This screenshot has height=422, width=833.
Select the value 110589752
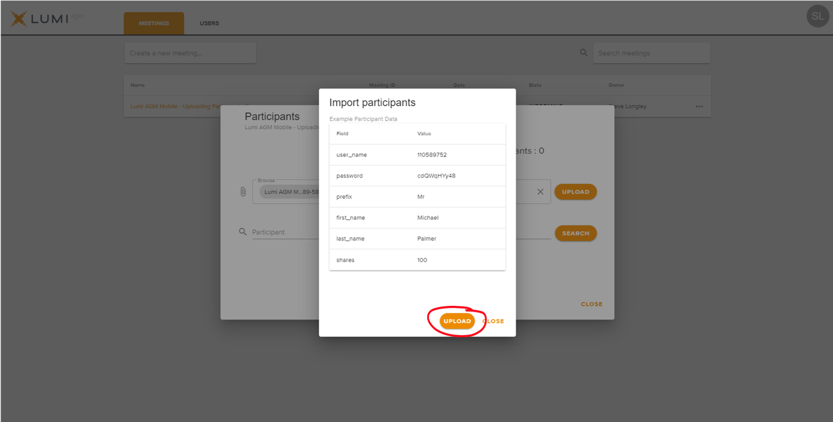coord(432,155)
